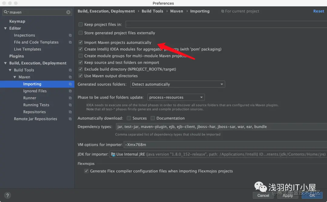327x202 pixels.
Task: Toggle Exclude build directory checkbox
Action: pyautogui.click(x=81, y=69)
